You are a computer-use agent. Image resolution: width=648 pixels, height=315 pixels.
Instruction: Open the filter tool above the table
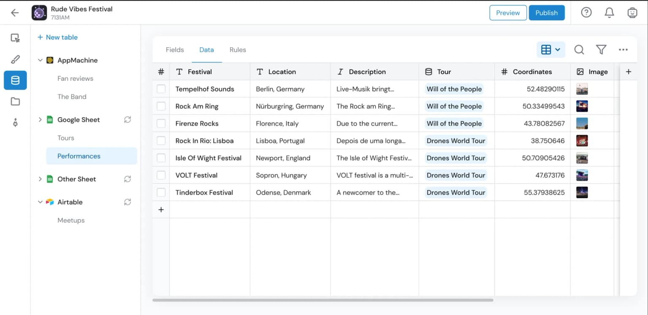click(601, 49)
